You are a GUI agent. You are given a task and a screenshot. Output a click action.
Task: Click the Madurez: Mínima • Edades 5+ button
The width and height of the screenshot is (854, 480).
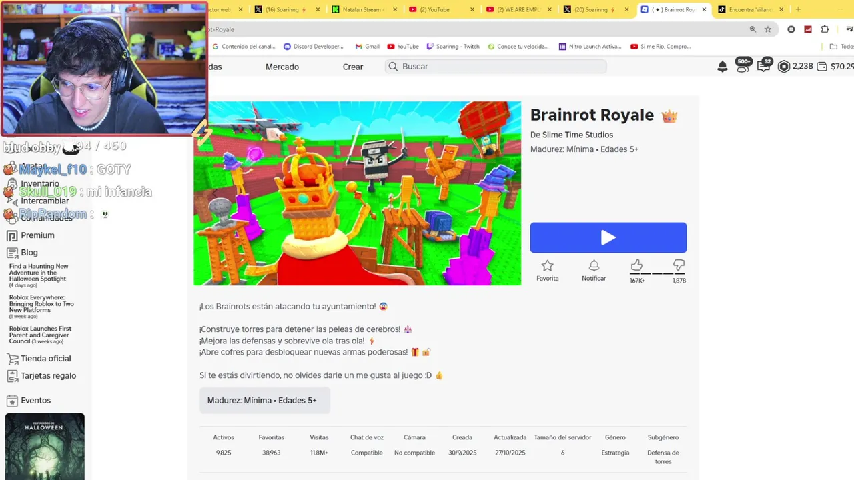265,401
